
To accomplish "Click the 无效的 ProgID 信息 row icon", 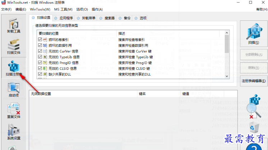I will click(45, 63).
